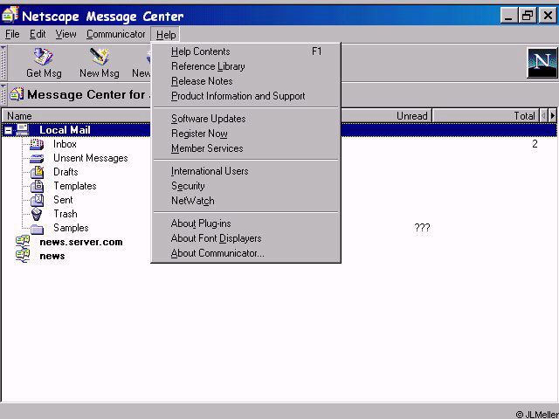Click the Inbox folder icon

point(37,144)
